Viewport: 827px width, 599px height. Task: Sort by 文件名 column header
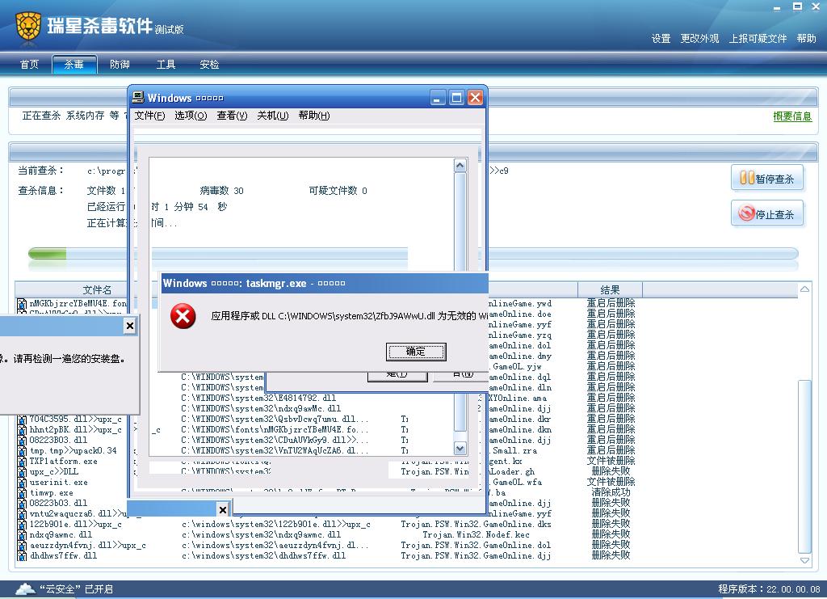click(97, 289)
